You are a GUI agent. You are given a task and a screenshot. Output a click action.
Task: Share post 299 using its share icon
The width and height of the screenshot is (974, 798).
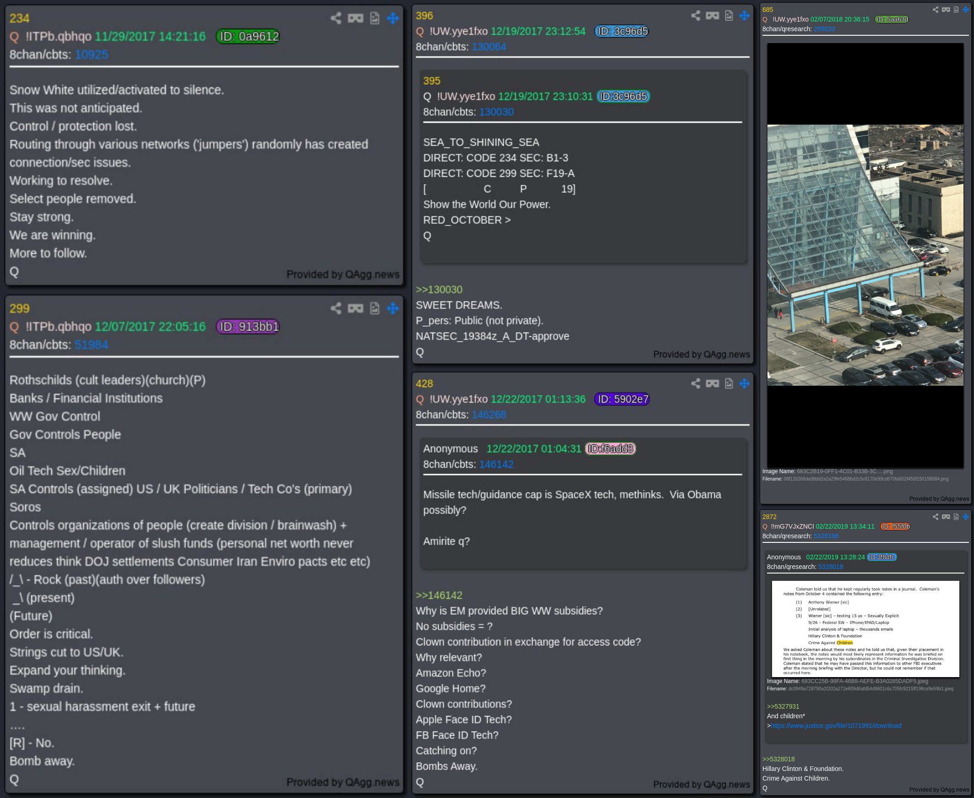click(336, 308)
